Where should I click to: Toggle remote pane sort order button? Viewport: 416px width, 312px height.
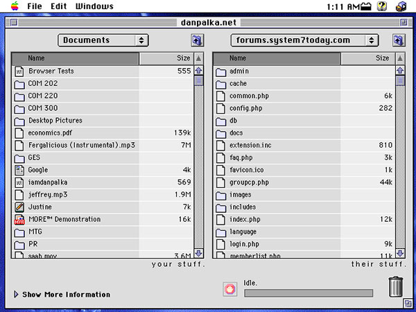[399, 59]
